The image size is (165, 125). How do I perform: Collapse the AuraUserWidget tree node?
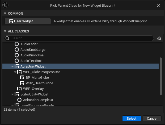point(12,66)
